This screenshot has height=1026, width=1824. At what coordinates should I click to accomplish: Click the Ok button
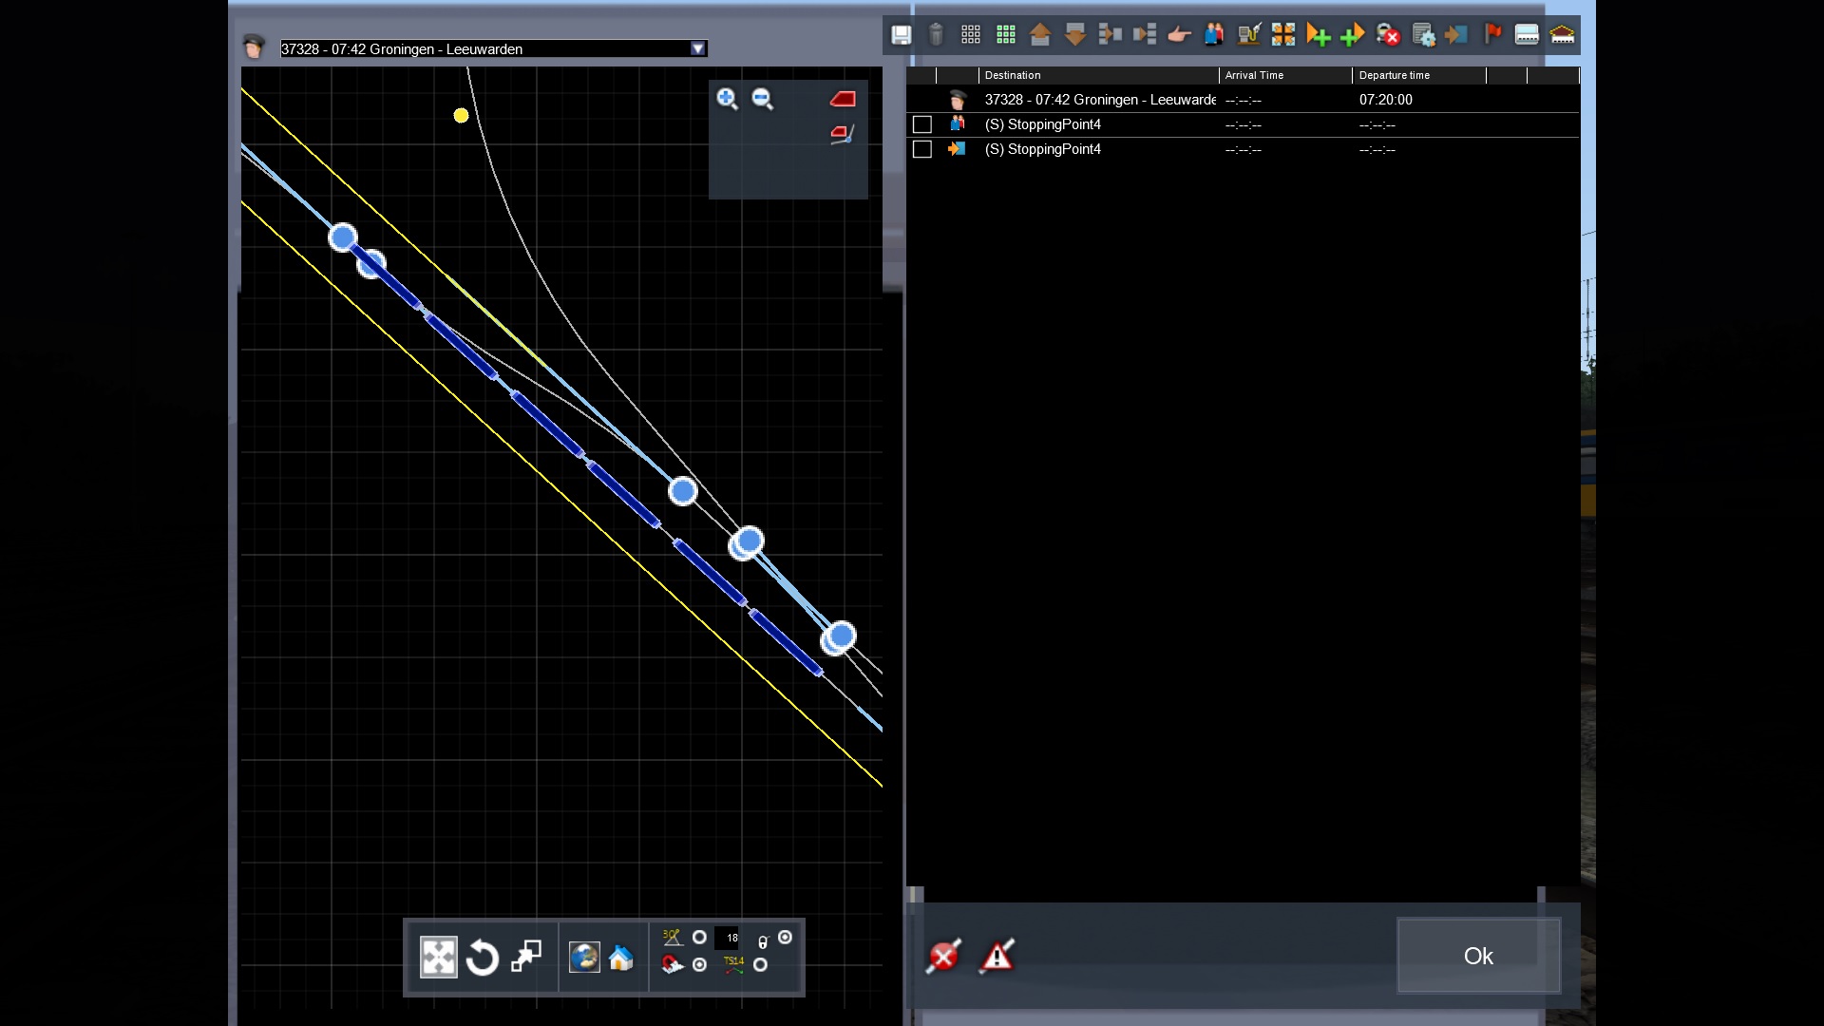pyautogui.click(x=1478, y=956)
